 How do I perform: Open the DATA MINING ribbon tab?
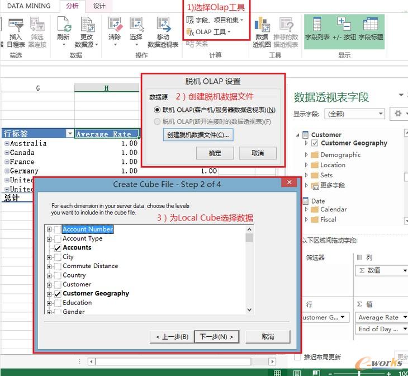(x=29, y=6)
